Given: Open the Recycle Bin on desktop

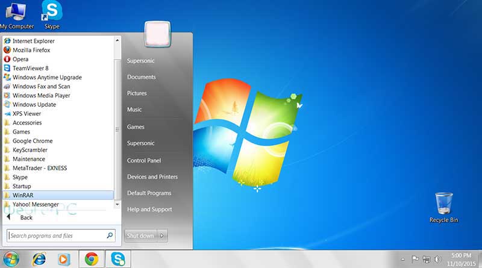Looking at the screenshot, I should tap(443, 204).
